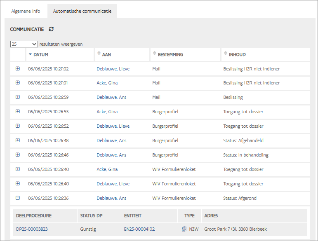
Task: Collapse the Status: Afgerond row
Action: coord(17,198)
